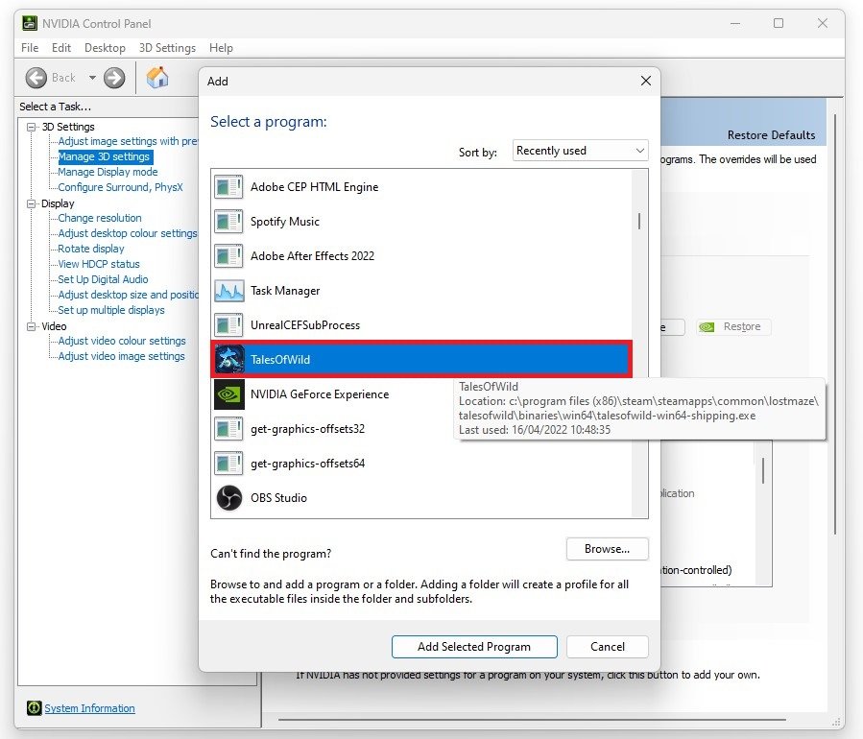This screenshot has height=739, width=863.
Task: Click the settings list scrollbar behind dialog
Action: 763,470
